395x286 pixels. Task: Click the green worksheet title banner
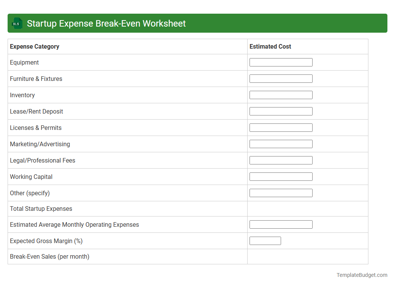tap(197, 23)
